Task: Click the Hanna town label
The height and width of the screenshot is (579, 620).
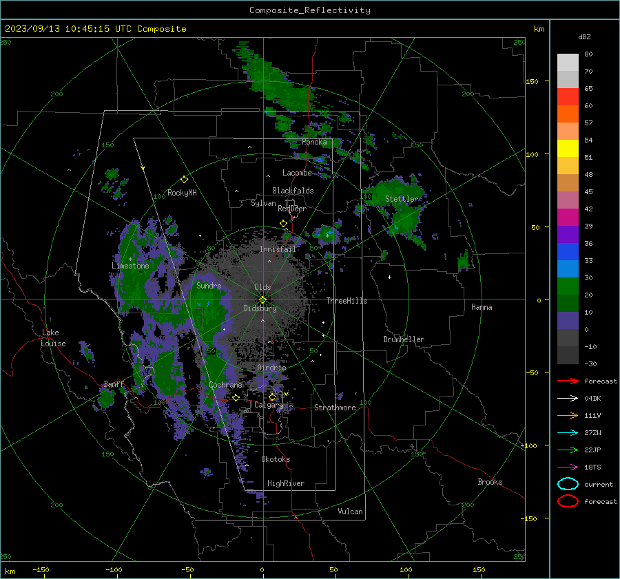Action: tap(482, 307)
